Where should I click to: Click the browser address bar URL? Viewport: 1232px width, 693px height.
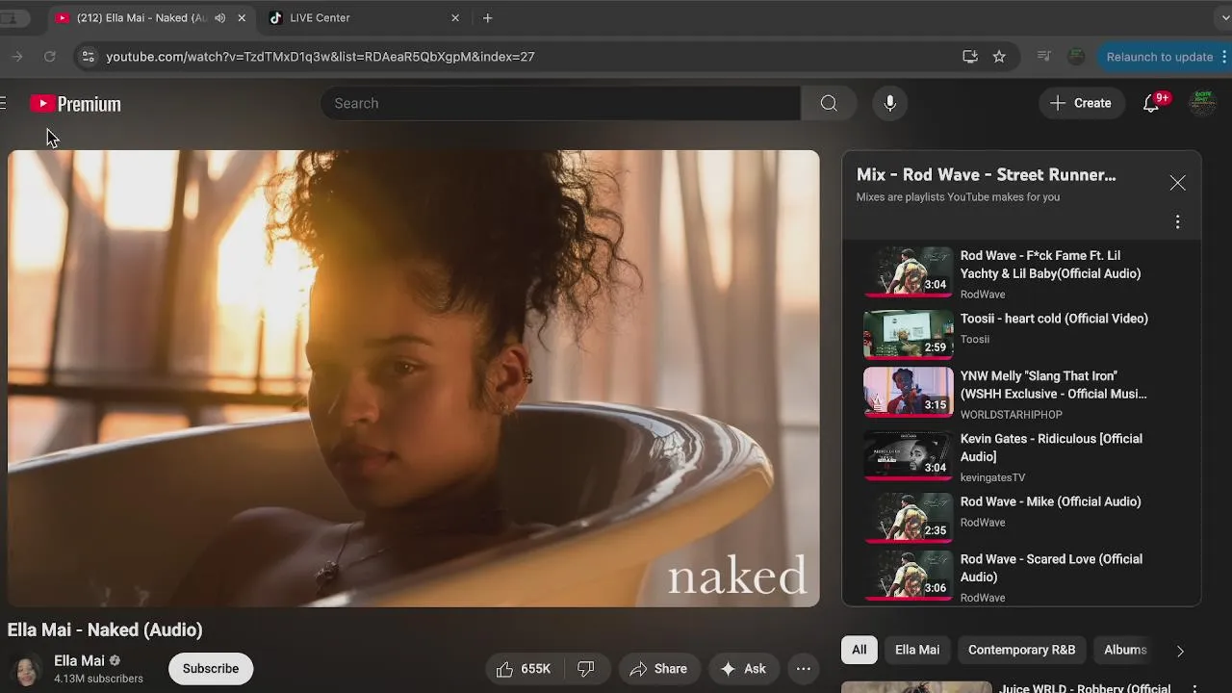coord(320,57)
